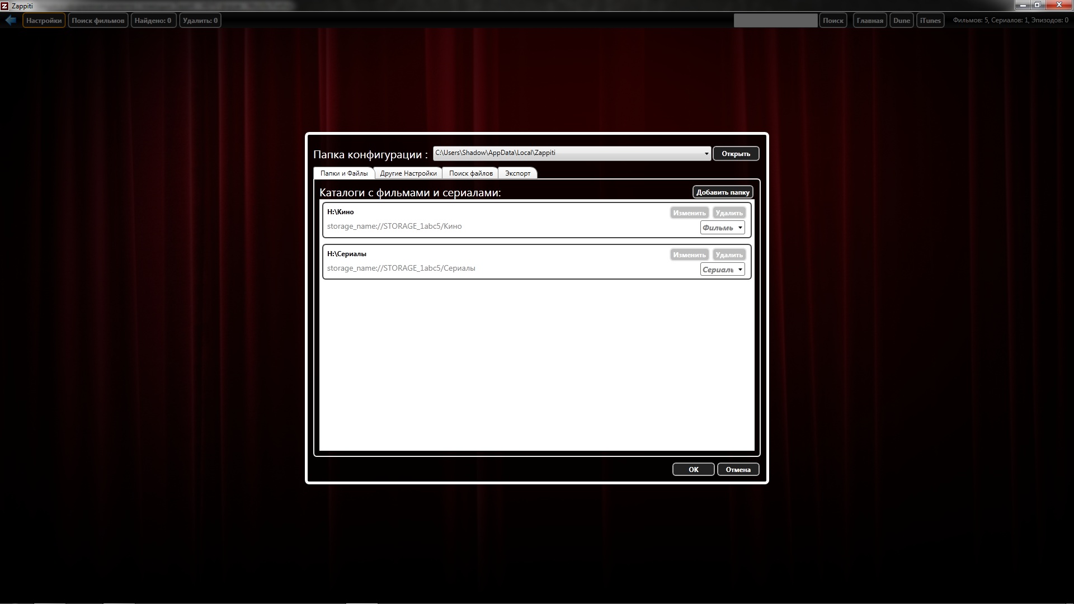This screenshot has width=1074, height=604.
Task: Click Изменить for the H:\Кино folder
Action: point(689,213)
